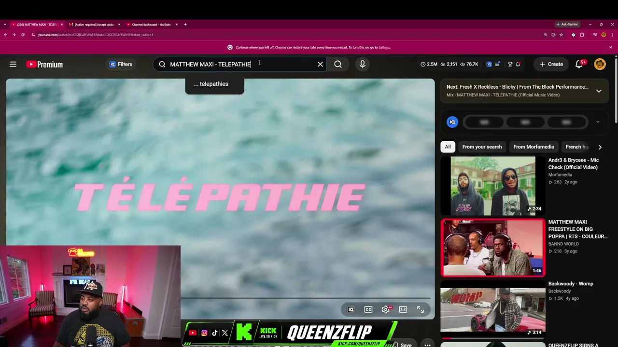Click the vidIQ icon in player controls

351,309
